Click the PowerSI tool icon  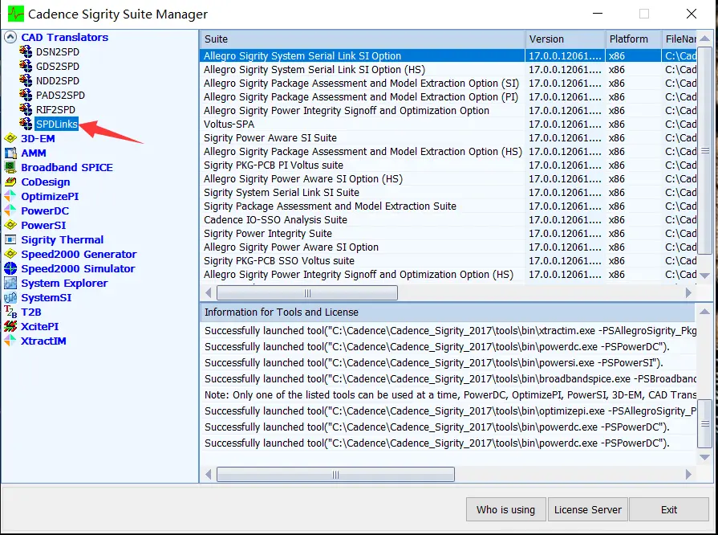point(10,225)
